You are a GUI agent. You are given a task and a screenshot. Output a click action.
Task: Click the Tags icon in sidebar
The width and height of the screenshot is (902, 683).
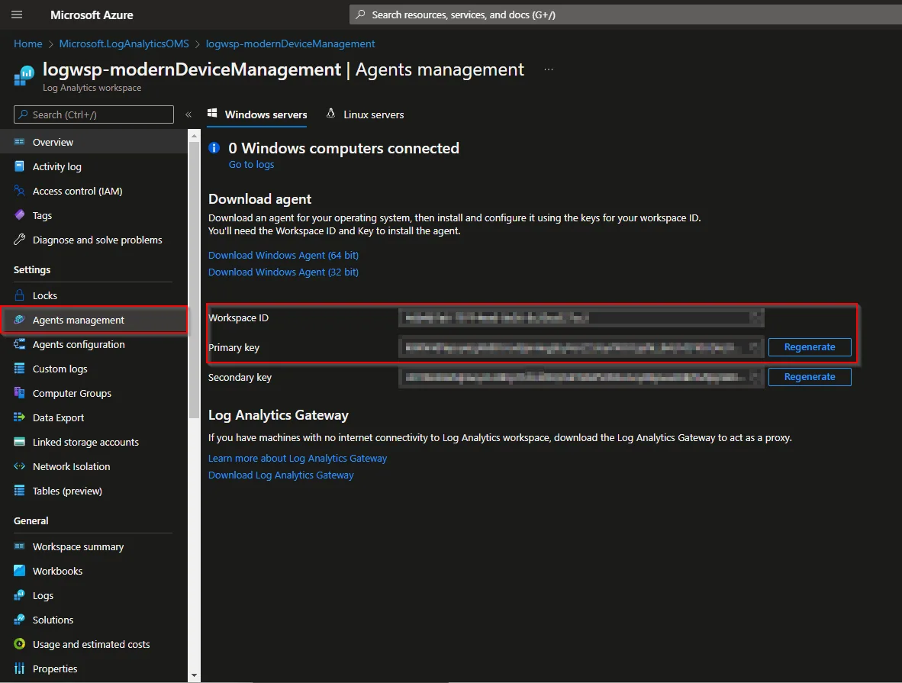(20, 215)
